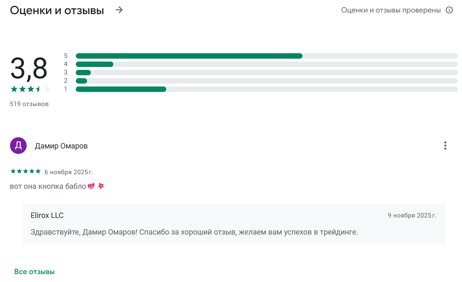The width and height of the screenshot is (462, 282).
Task: Click the purple Д avatar icon
Action: pos(18,146)
